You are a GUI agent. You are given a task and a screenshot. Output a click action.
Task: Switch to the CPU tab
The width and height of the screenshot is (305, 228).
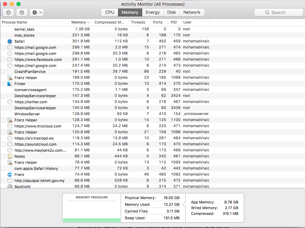(110, 12)
